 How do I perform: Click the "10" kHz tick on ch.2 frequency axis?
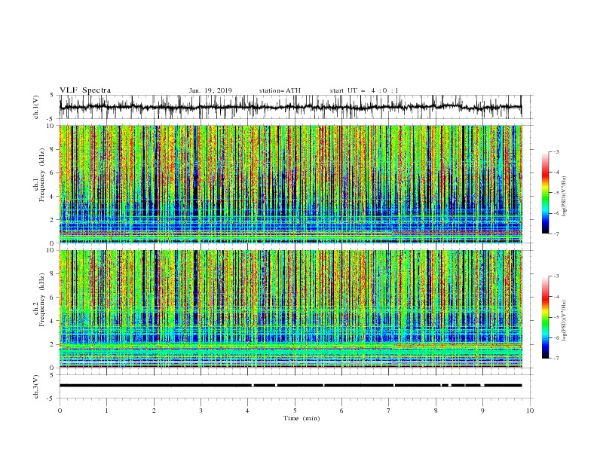[52, 250]
